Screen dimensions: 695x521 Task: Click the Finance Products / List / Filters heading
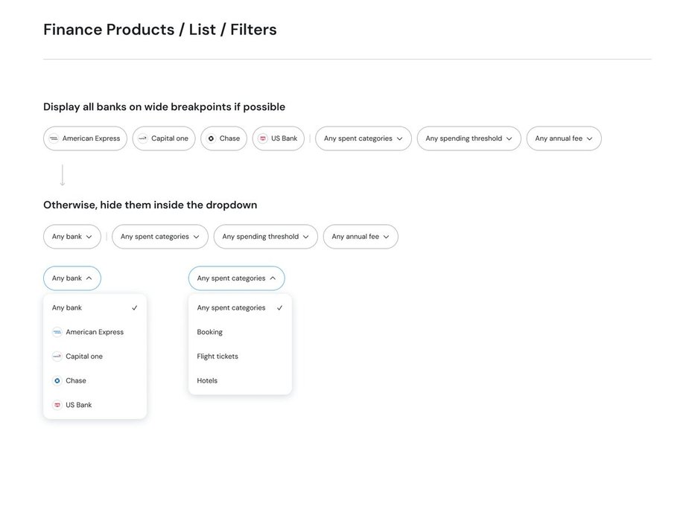[160, 30]
